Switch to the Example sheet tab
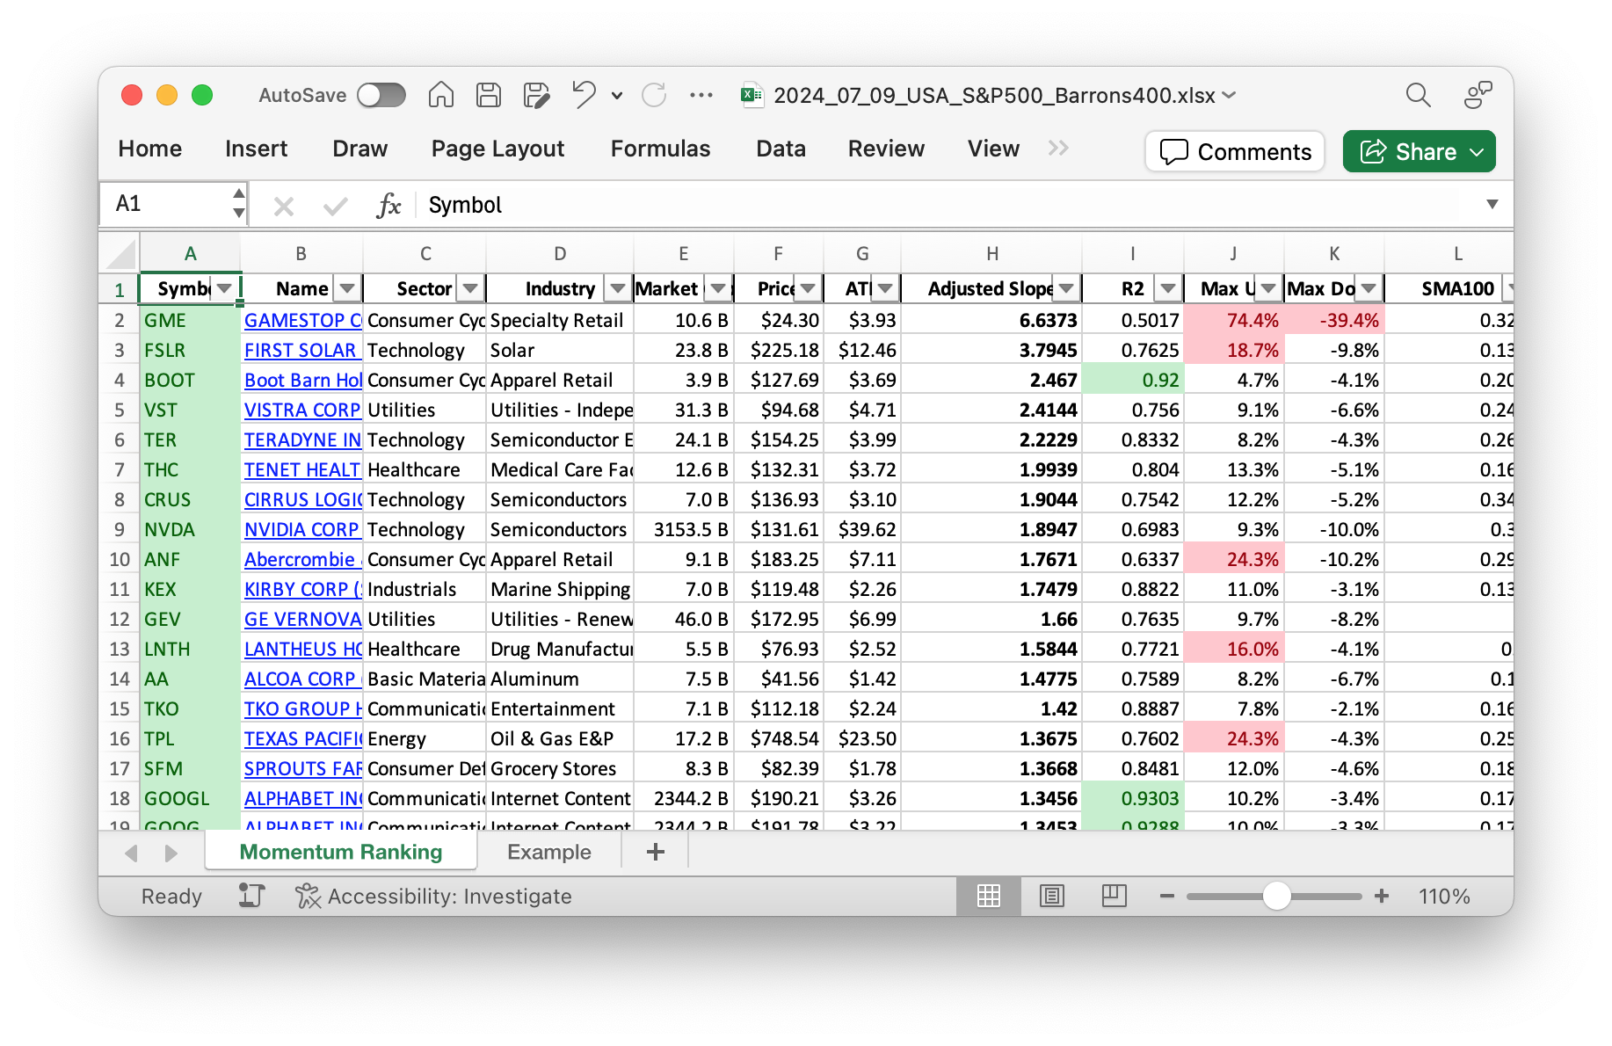 549,852
